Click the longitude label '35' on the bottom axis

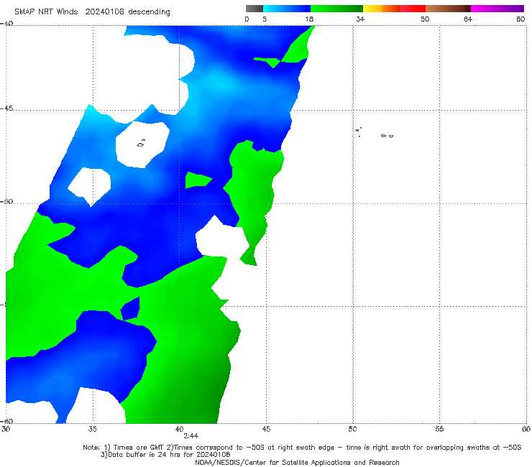pos(92,429)
